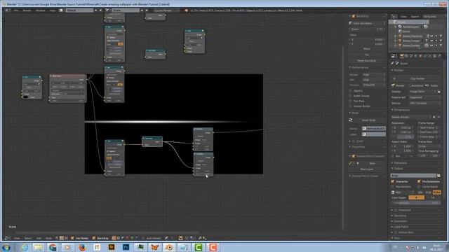Image resolution: width=449 pixels, height=252 pixels.
Task: Open the node editor Select menu
Action: point(28,238)
